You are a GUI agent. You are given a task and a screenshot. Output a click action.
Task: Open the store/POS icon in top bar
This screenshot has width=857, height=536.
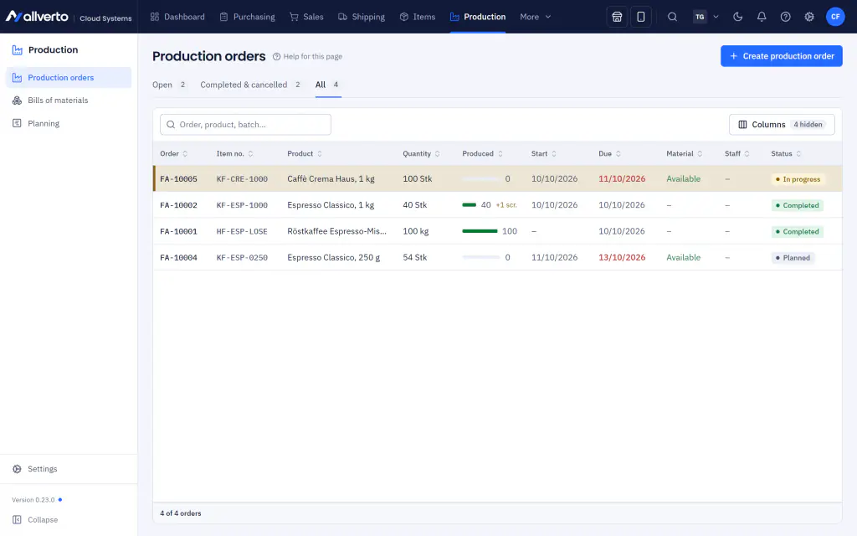point(617,17)
